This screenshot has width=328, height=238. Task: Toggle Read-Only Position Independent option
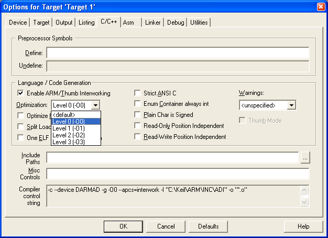(138, 126)
